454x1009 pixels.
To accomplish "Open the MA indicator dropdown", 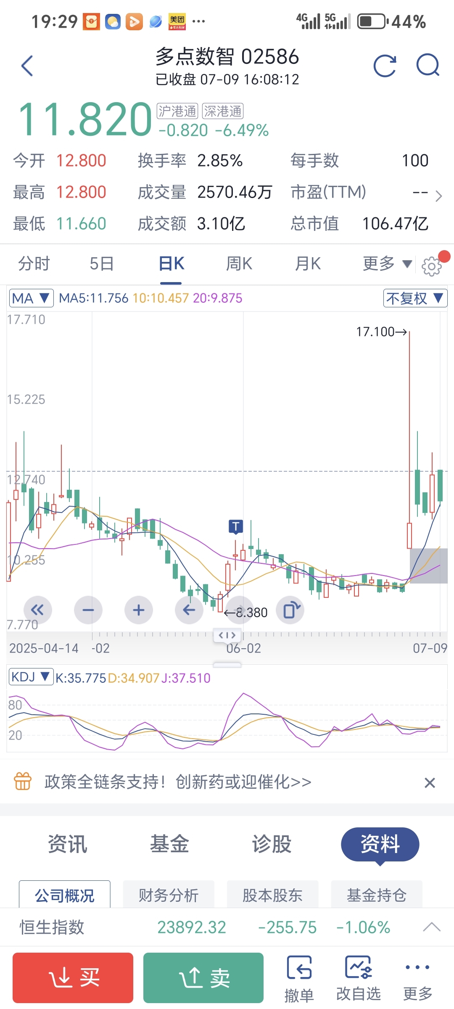I will 31,298.
